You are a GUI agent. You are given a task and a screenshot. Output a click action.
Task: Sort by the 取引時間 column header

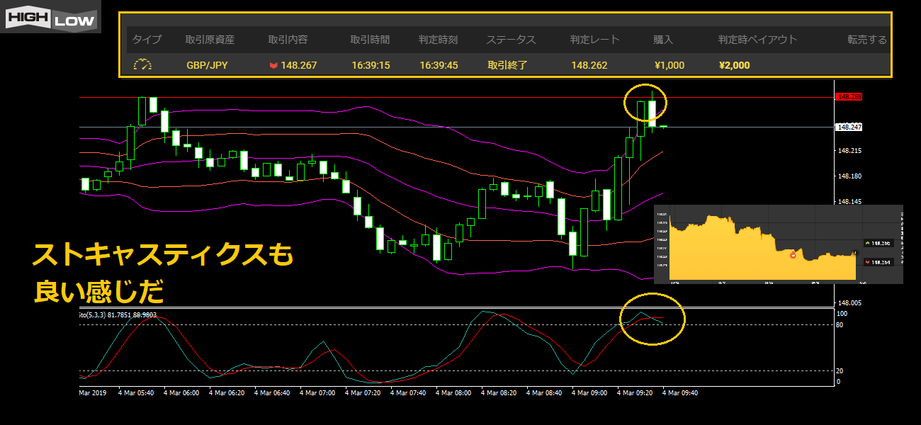(x=370, y=40)
